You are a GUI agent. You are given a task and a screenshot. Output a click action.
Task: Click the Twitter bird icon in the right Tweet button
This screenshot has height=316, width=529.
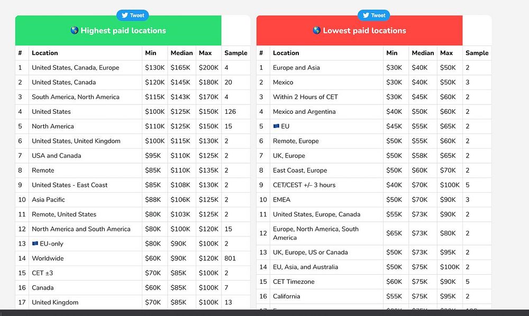click(366, 15)
